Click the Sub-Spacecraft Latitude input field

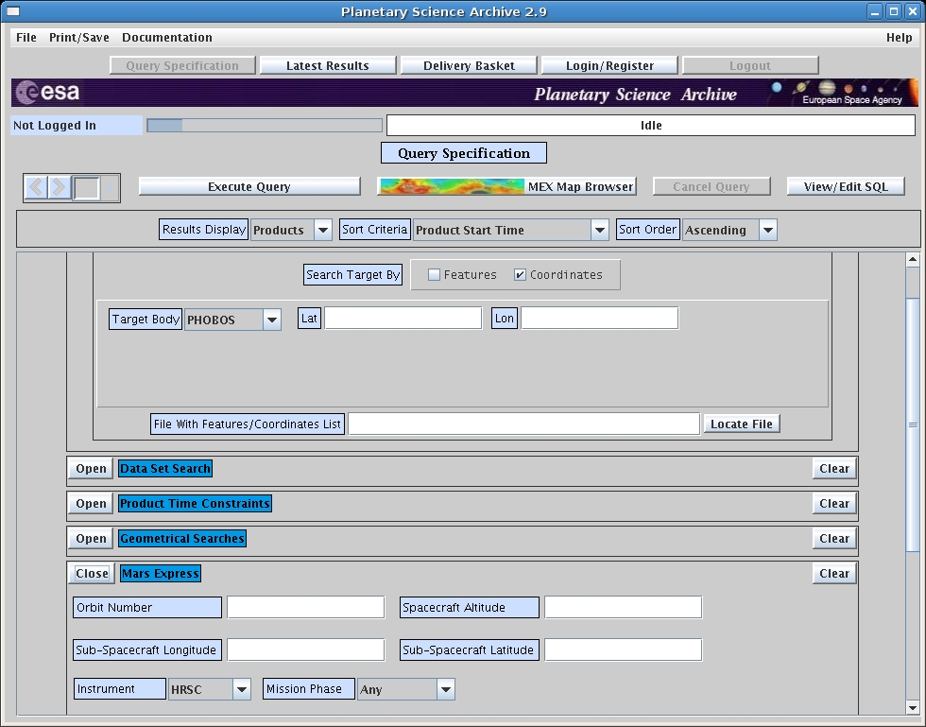623,649
